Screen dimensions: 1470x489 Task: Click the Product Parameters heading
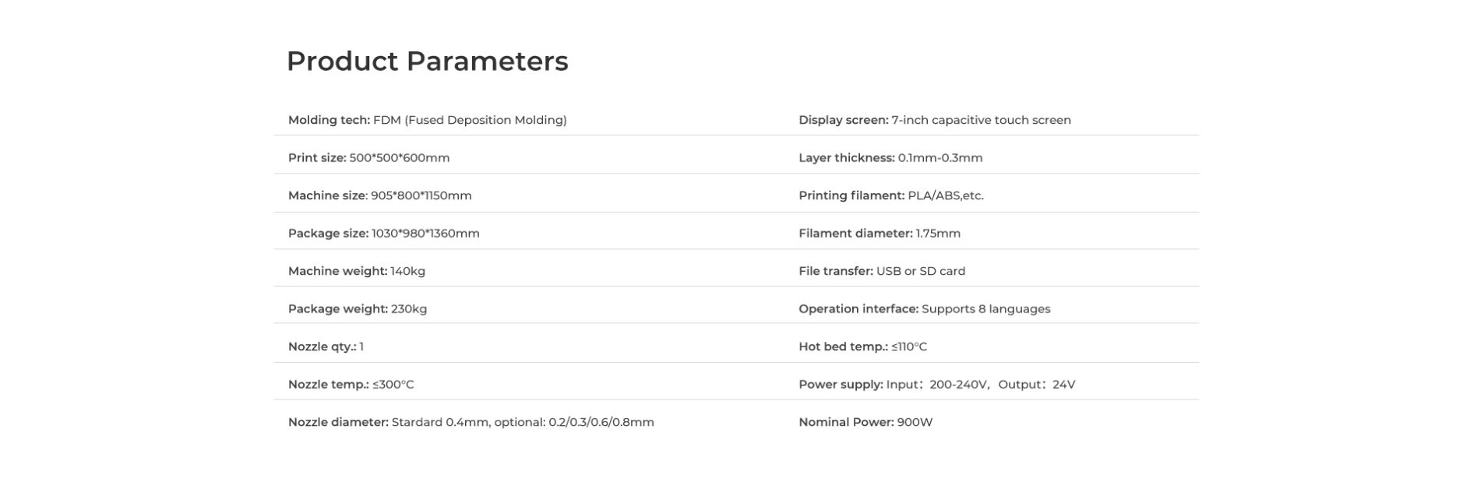(x=427, y=61)
